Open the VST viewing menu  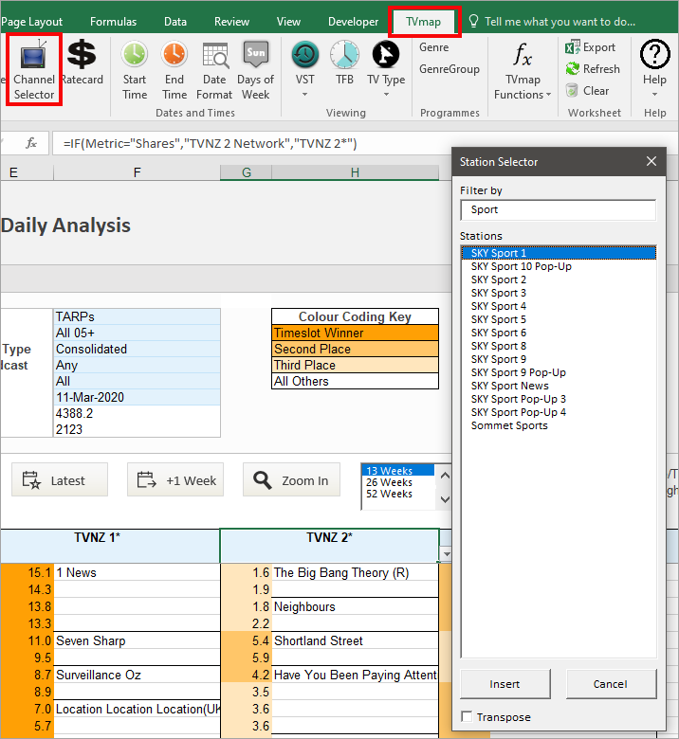[x=304, y=68]
